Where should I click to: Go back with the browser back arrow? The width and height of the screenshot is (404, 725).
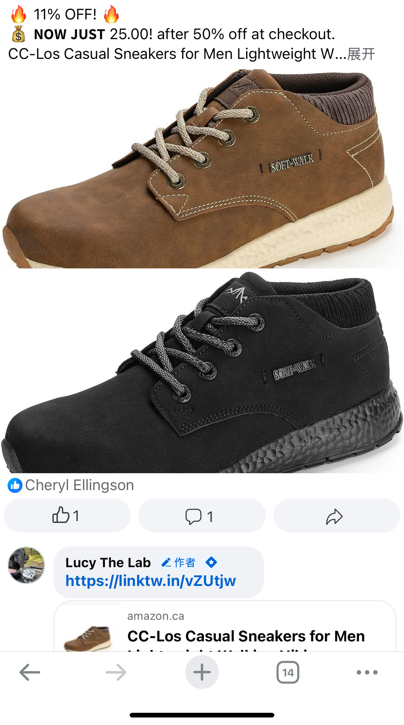[x=30, y=672]
